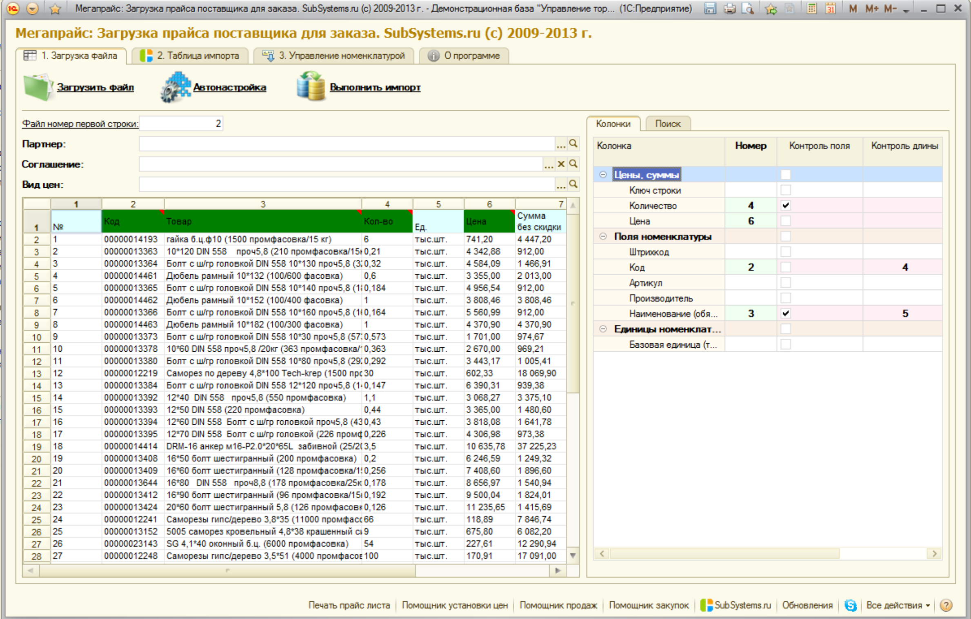Click the Выполнить импорт link
Viewport: 971px width, 619px height.
coord(375,87)
